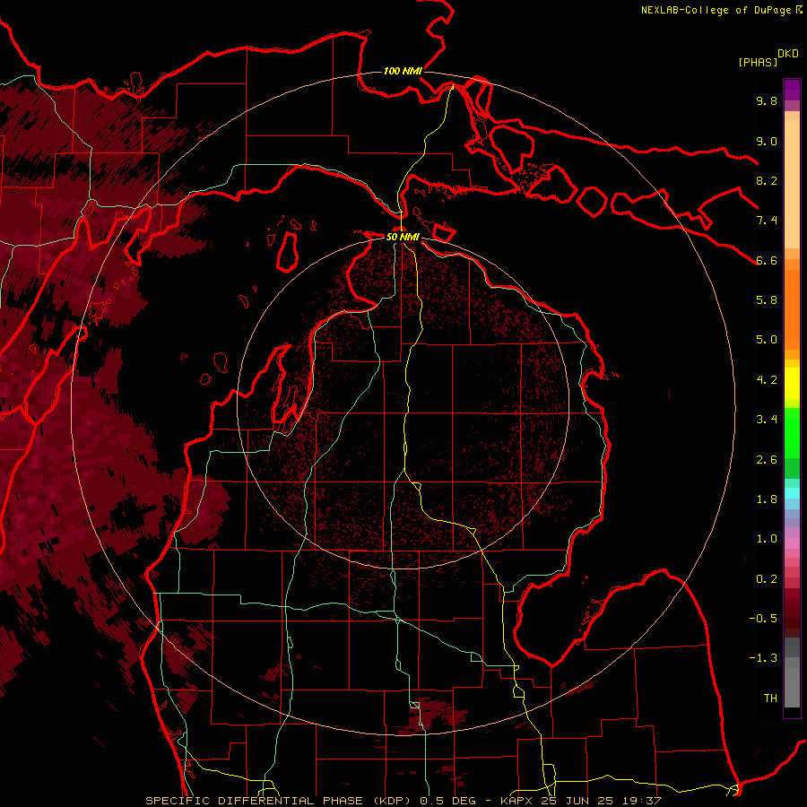Select the 2.6 scale value
The height and width of the screenshot is (807, 807).
tap(767, 460)
